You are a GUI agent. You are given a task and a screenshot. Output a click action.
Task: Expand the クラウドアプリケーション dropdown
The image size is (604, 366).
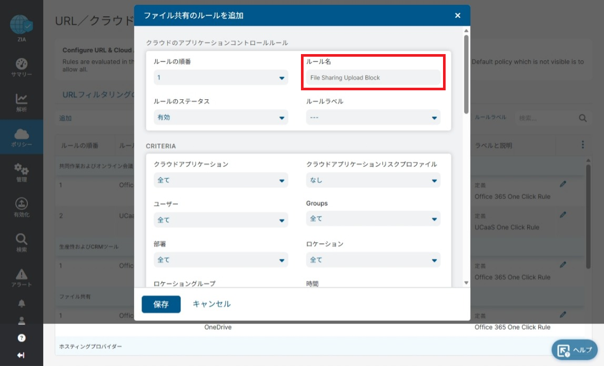(220, 180)
